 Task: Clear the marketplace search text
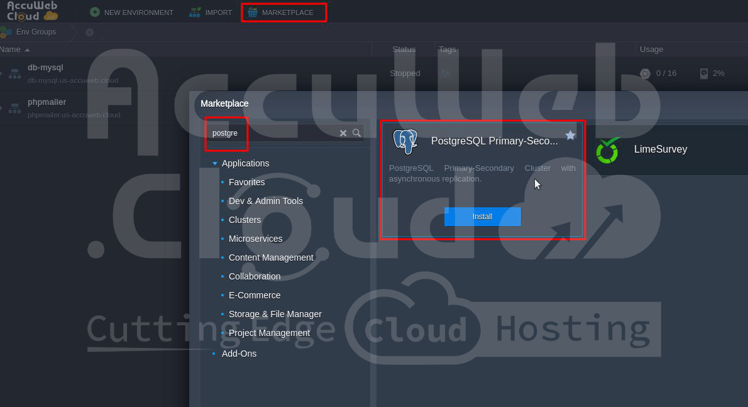343,133
